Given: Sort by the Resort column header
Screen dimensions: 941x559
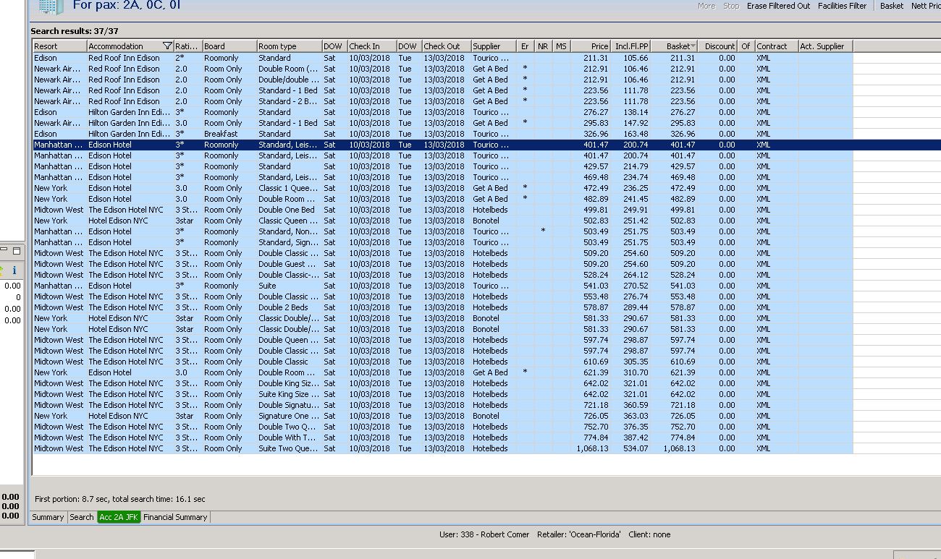Looking at the screenshot, I should coord(59,46).
